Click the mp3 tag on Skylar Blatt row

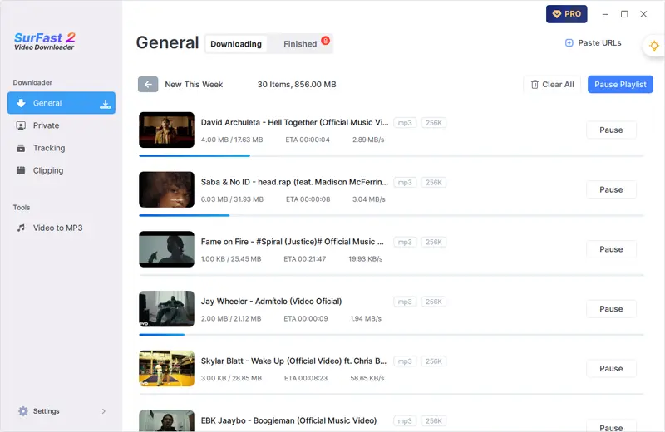click(x=405, y=361)
